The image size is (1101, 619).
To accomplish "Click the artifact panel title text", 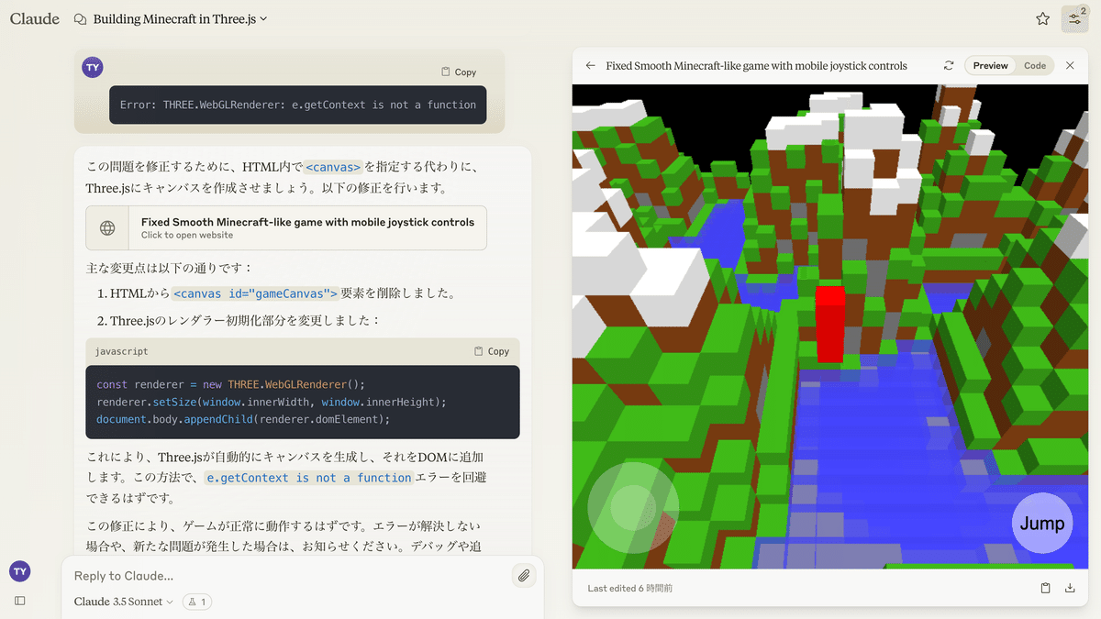I will coord(757,66).
